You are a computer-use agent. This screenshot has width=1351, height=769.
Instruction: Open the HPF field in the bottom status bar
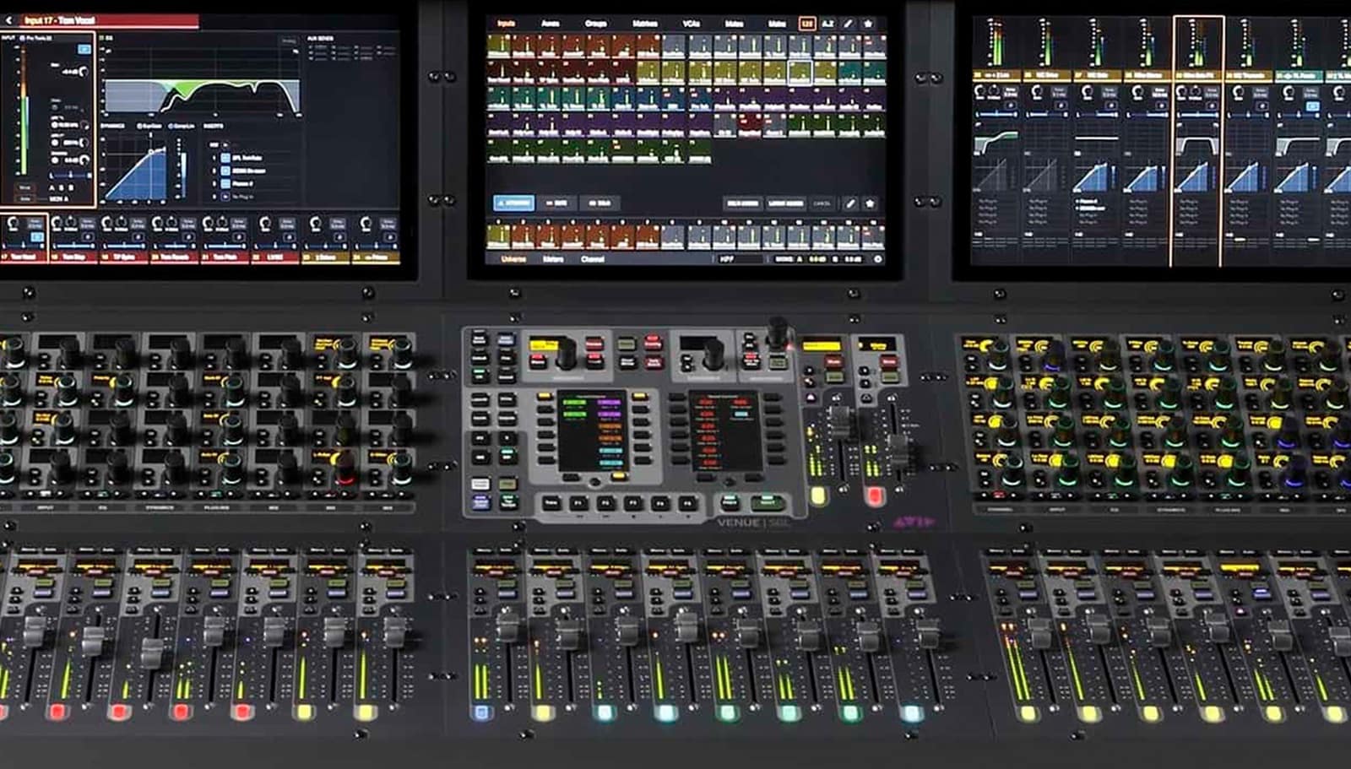[x=740, y=259]
